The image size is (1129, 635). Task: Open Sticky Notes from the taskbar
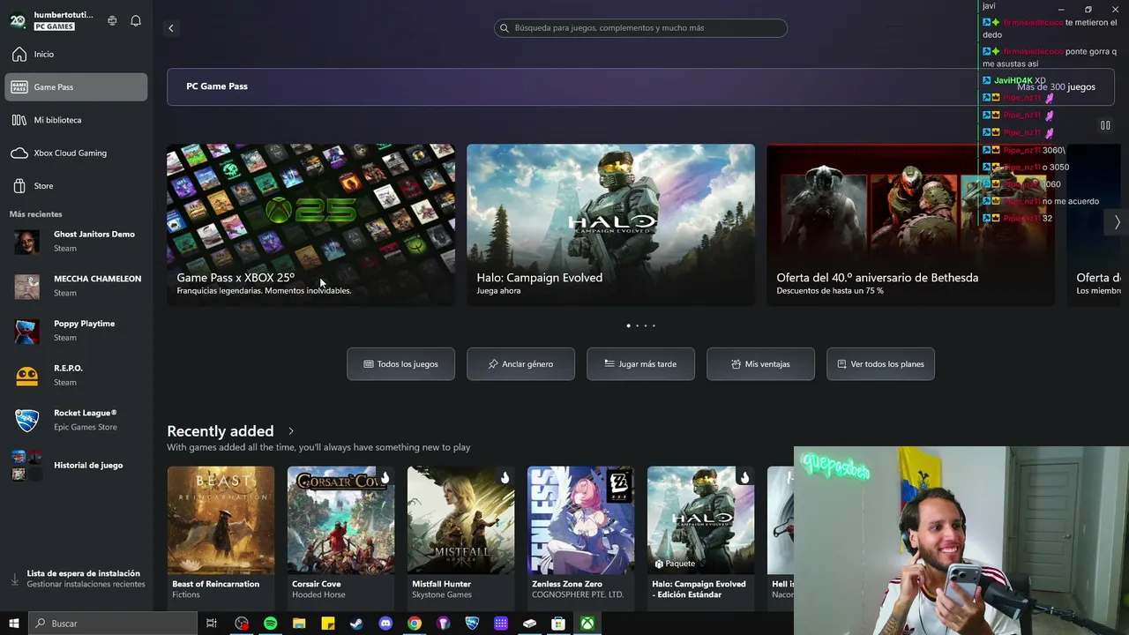click(x=328, y=624)
